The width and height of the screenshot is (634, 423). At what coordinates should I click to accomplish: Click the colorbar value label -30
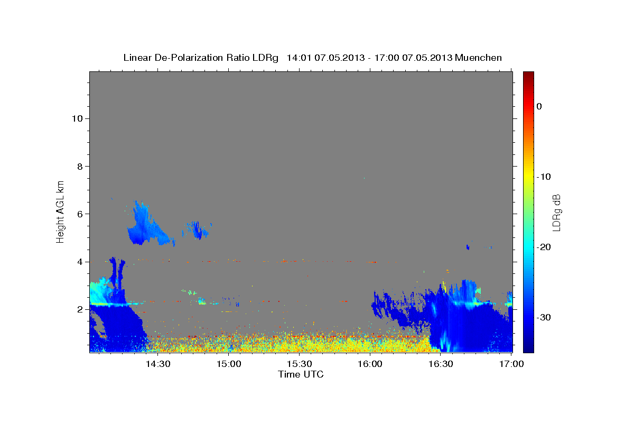pos(544,317)
